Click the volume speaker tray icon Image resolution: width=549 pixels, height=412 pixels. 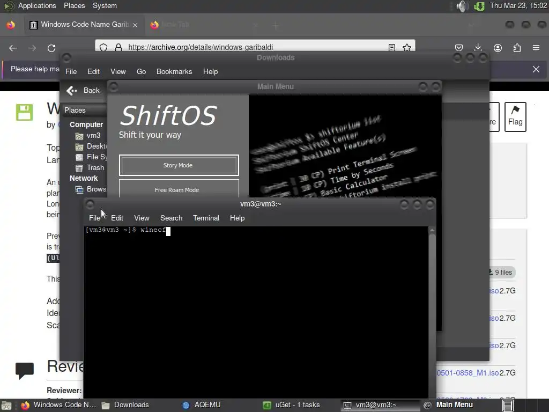click(462, 6)
